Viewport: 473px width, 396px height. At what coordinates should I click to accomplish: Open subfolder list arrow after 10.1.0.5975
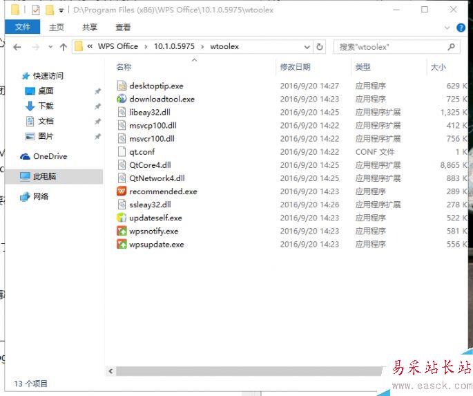tap(202, 47)
